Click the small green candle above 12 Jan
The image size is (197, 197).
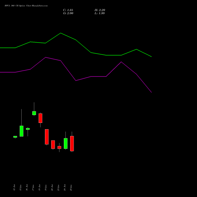[x=15, y=137]
